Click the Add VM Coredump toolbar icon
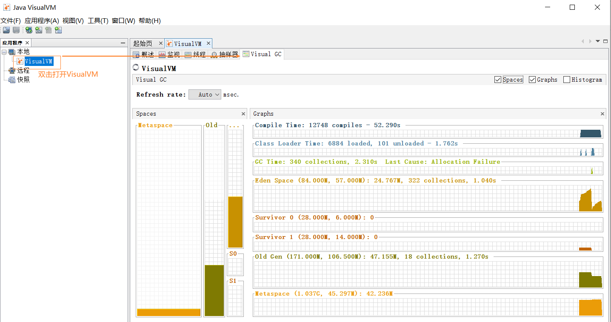611x322 pixels. [x=49, y=30]
